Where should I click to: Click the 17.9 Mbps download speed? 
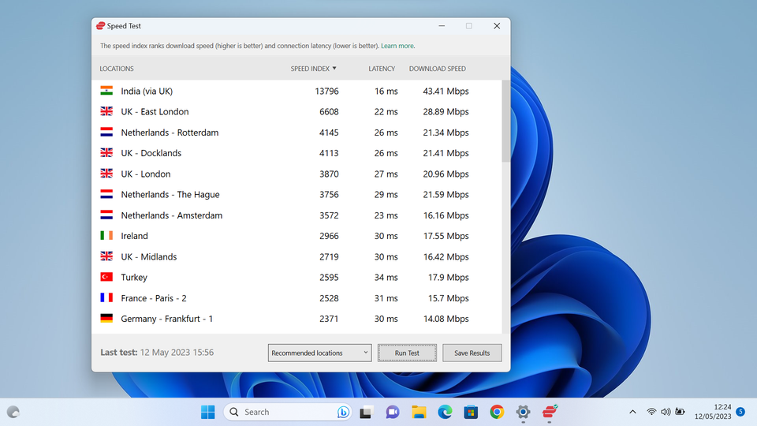(449, 277)
